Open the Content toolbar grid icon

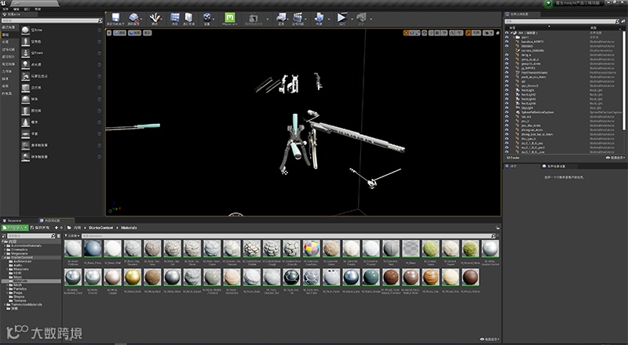pyautogui.click(x=174, y=17)
